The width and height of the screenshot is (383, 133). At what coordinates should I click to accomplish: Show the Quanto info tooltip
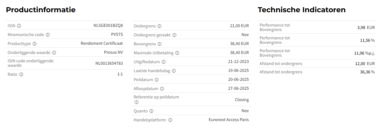[x=152, y=111]
